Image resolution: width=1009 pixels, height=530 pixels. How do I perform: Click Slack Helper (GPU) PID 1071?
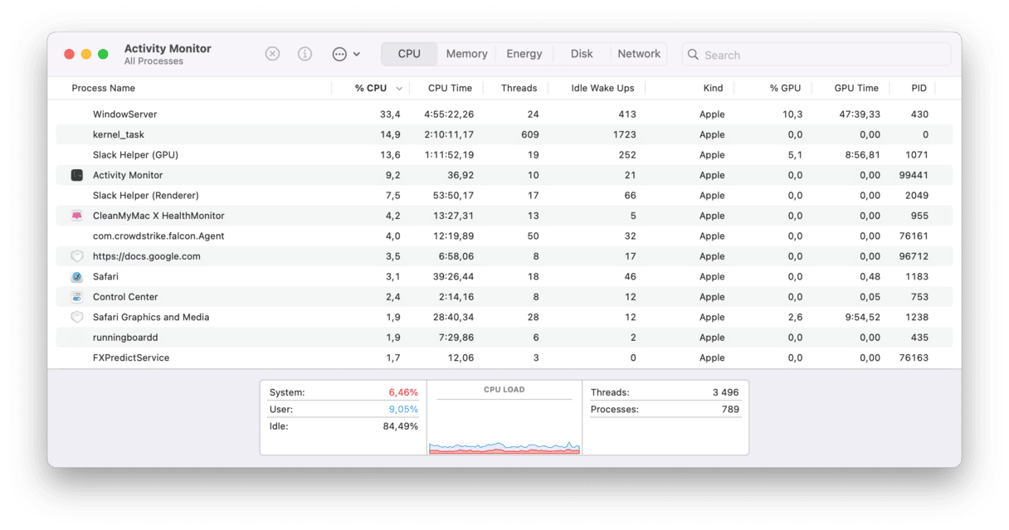(917, 155)
